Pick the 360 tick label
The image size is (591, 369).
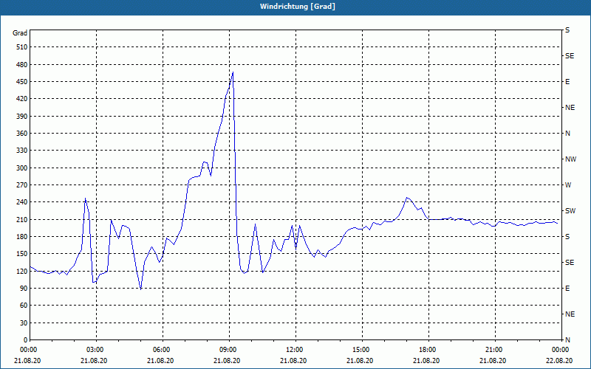tap(22, 134)
